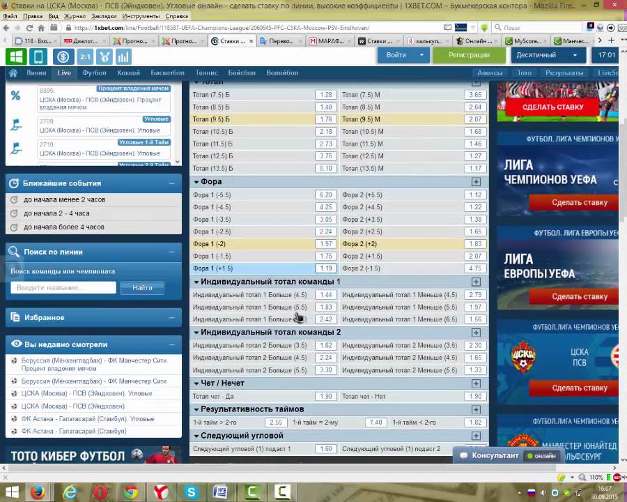Open Chrome from the taskbar

131,492
